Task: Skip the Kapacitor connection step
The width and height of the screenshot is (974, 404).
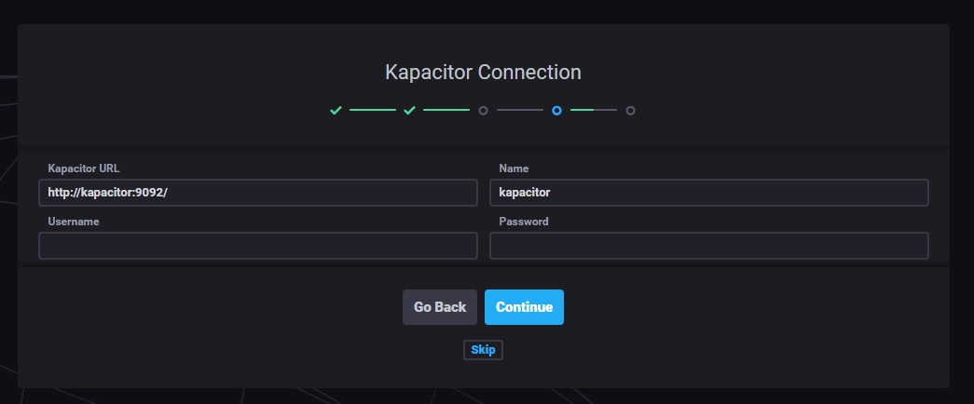Action: (483, 350)
